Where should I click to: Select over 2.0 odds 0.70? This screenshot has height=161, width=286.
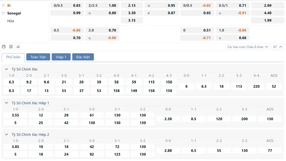coord(102,30)
